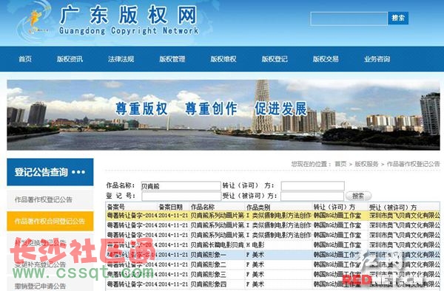This screenshot has height=291, width=444.
Task: Open the 版权交易 navigation item
Action: [326, 59]
